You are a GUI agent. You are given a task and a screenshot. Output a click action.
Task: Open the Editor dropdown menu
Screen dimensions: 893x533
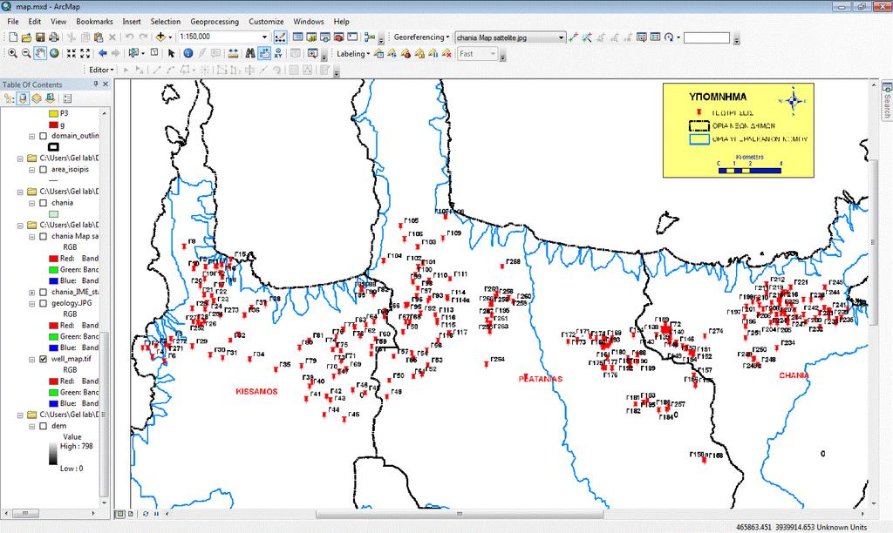(101, 70)
